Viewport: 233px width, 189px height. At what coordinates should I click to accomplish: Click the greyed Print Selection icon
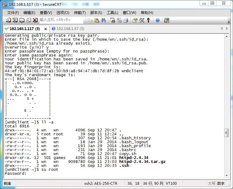(x=119, y=20)
